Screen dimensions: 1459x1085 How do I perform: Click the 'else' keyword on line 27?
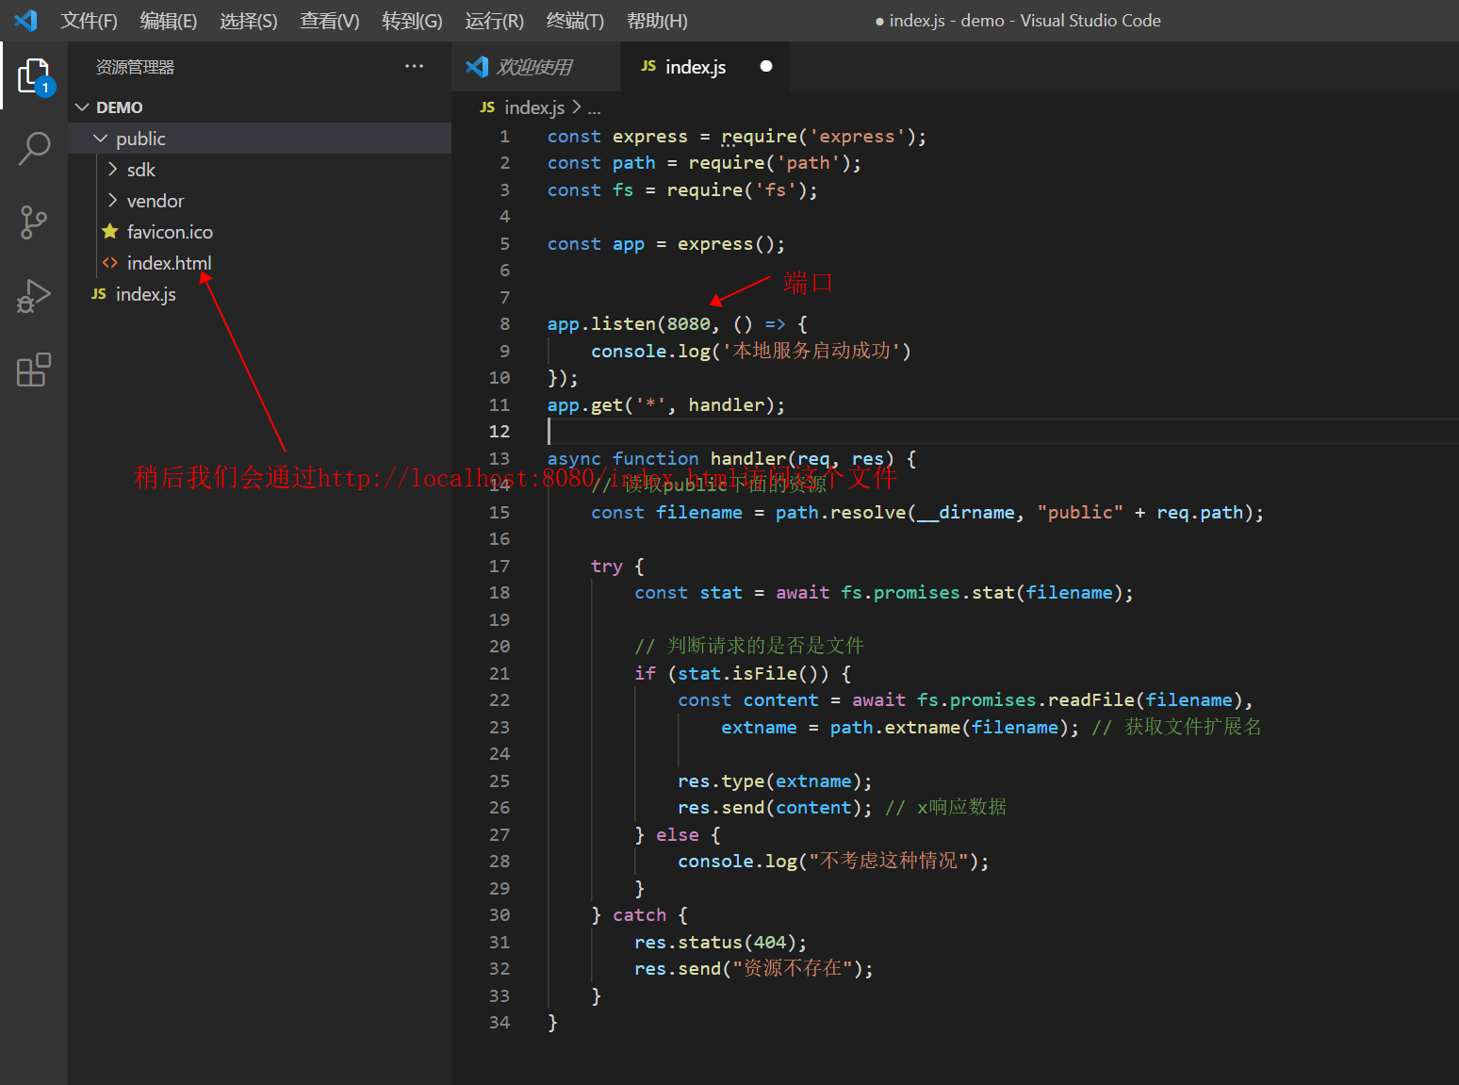tap(678, 834)
